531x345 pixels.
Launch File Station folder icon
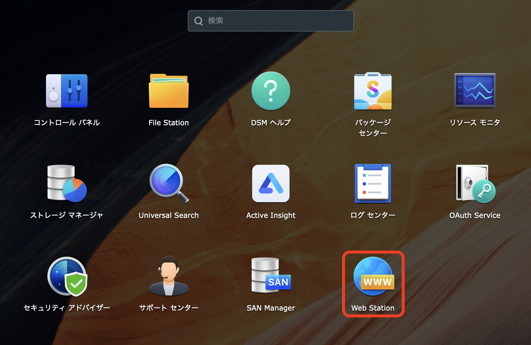[168, 91]
